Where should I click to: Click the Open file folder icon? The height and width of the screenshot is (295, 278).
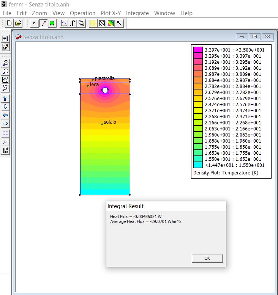click(18, 23)
